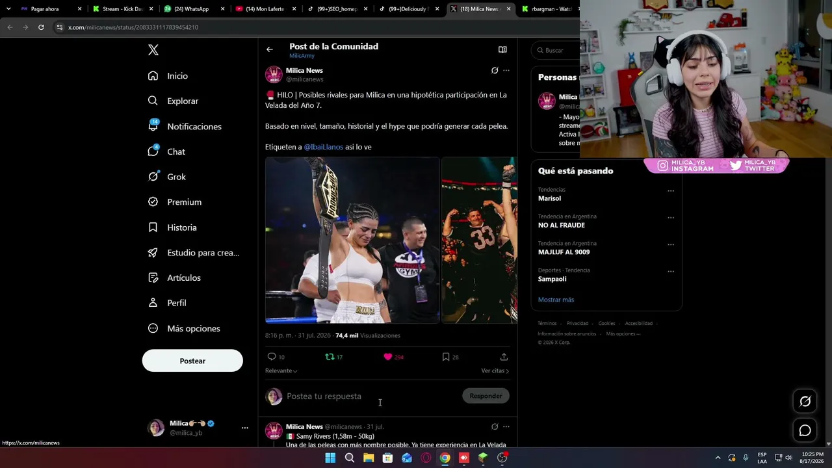Open the boxer with championship belt photo
The height and width of the screenshot is (468, 832).
(x=352, y=240)
